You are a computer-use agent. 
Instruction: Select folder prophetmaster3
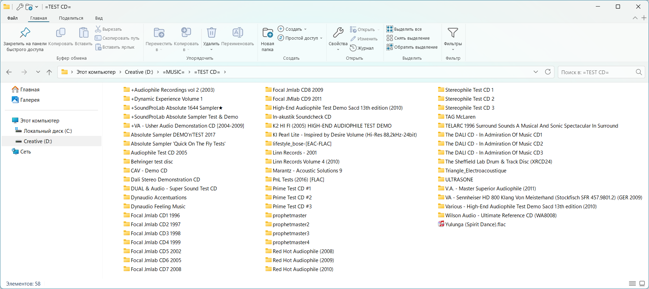click(x=287, y=233)
